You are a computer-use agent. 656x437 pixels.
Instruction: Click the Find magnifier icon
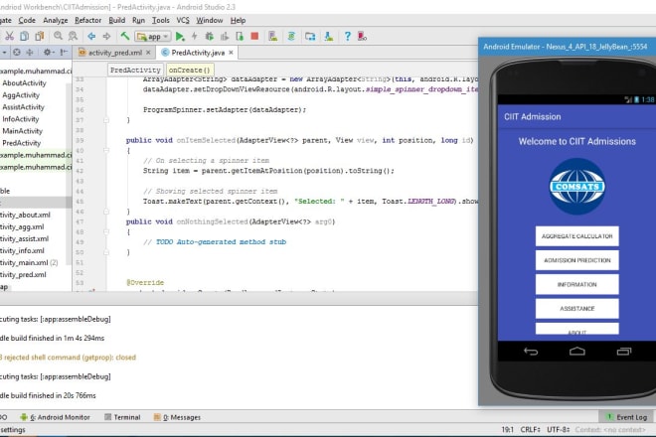(x=58, y=37)
